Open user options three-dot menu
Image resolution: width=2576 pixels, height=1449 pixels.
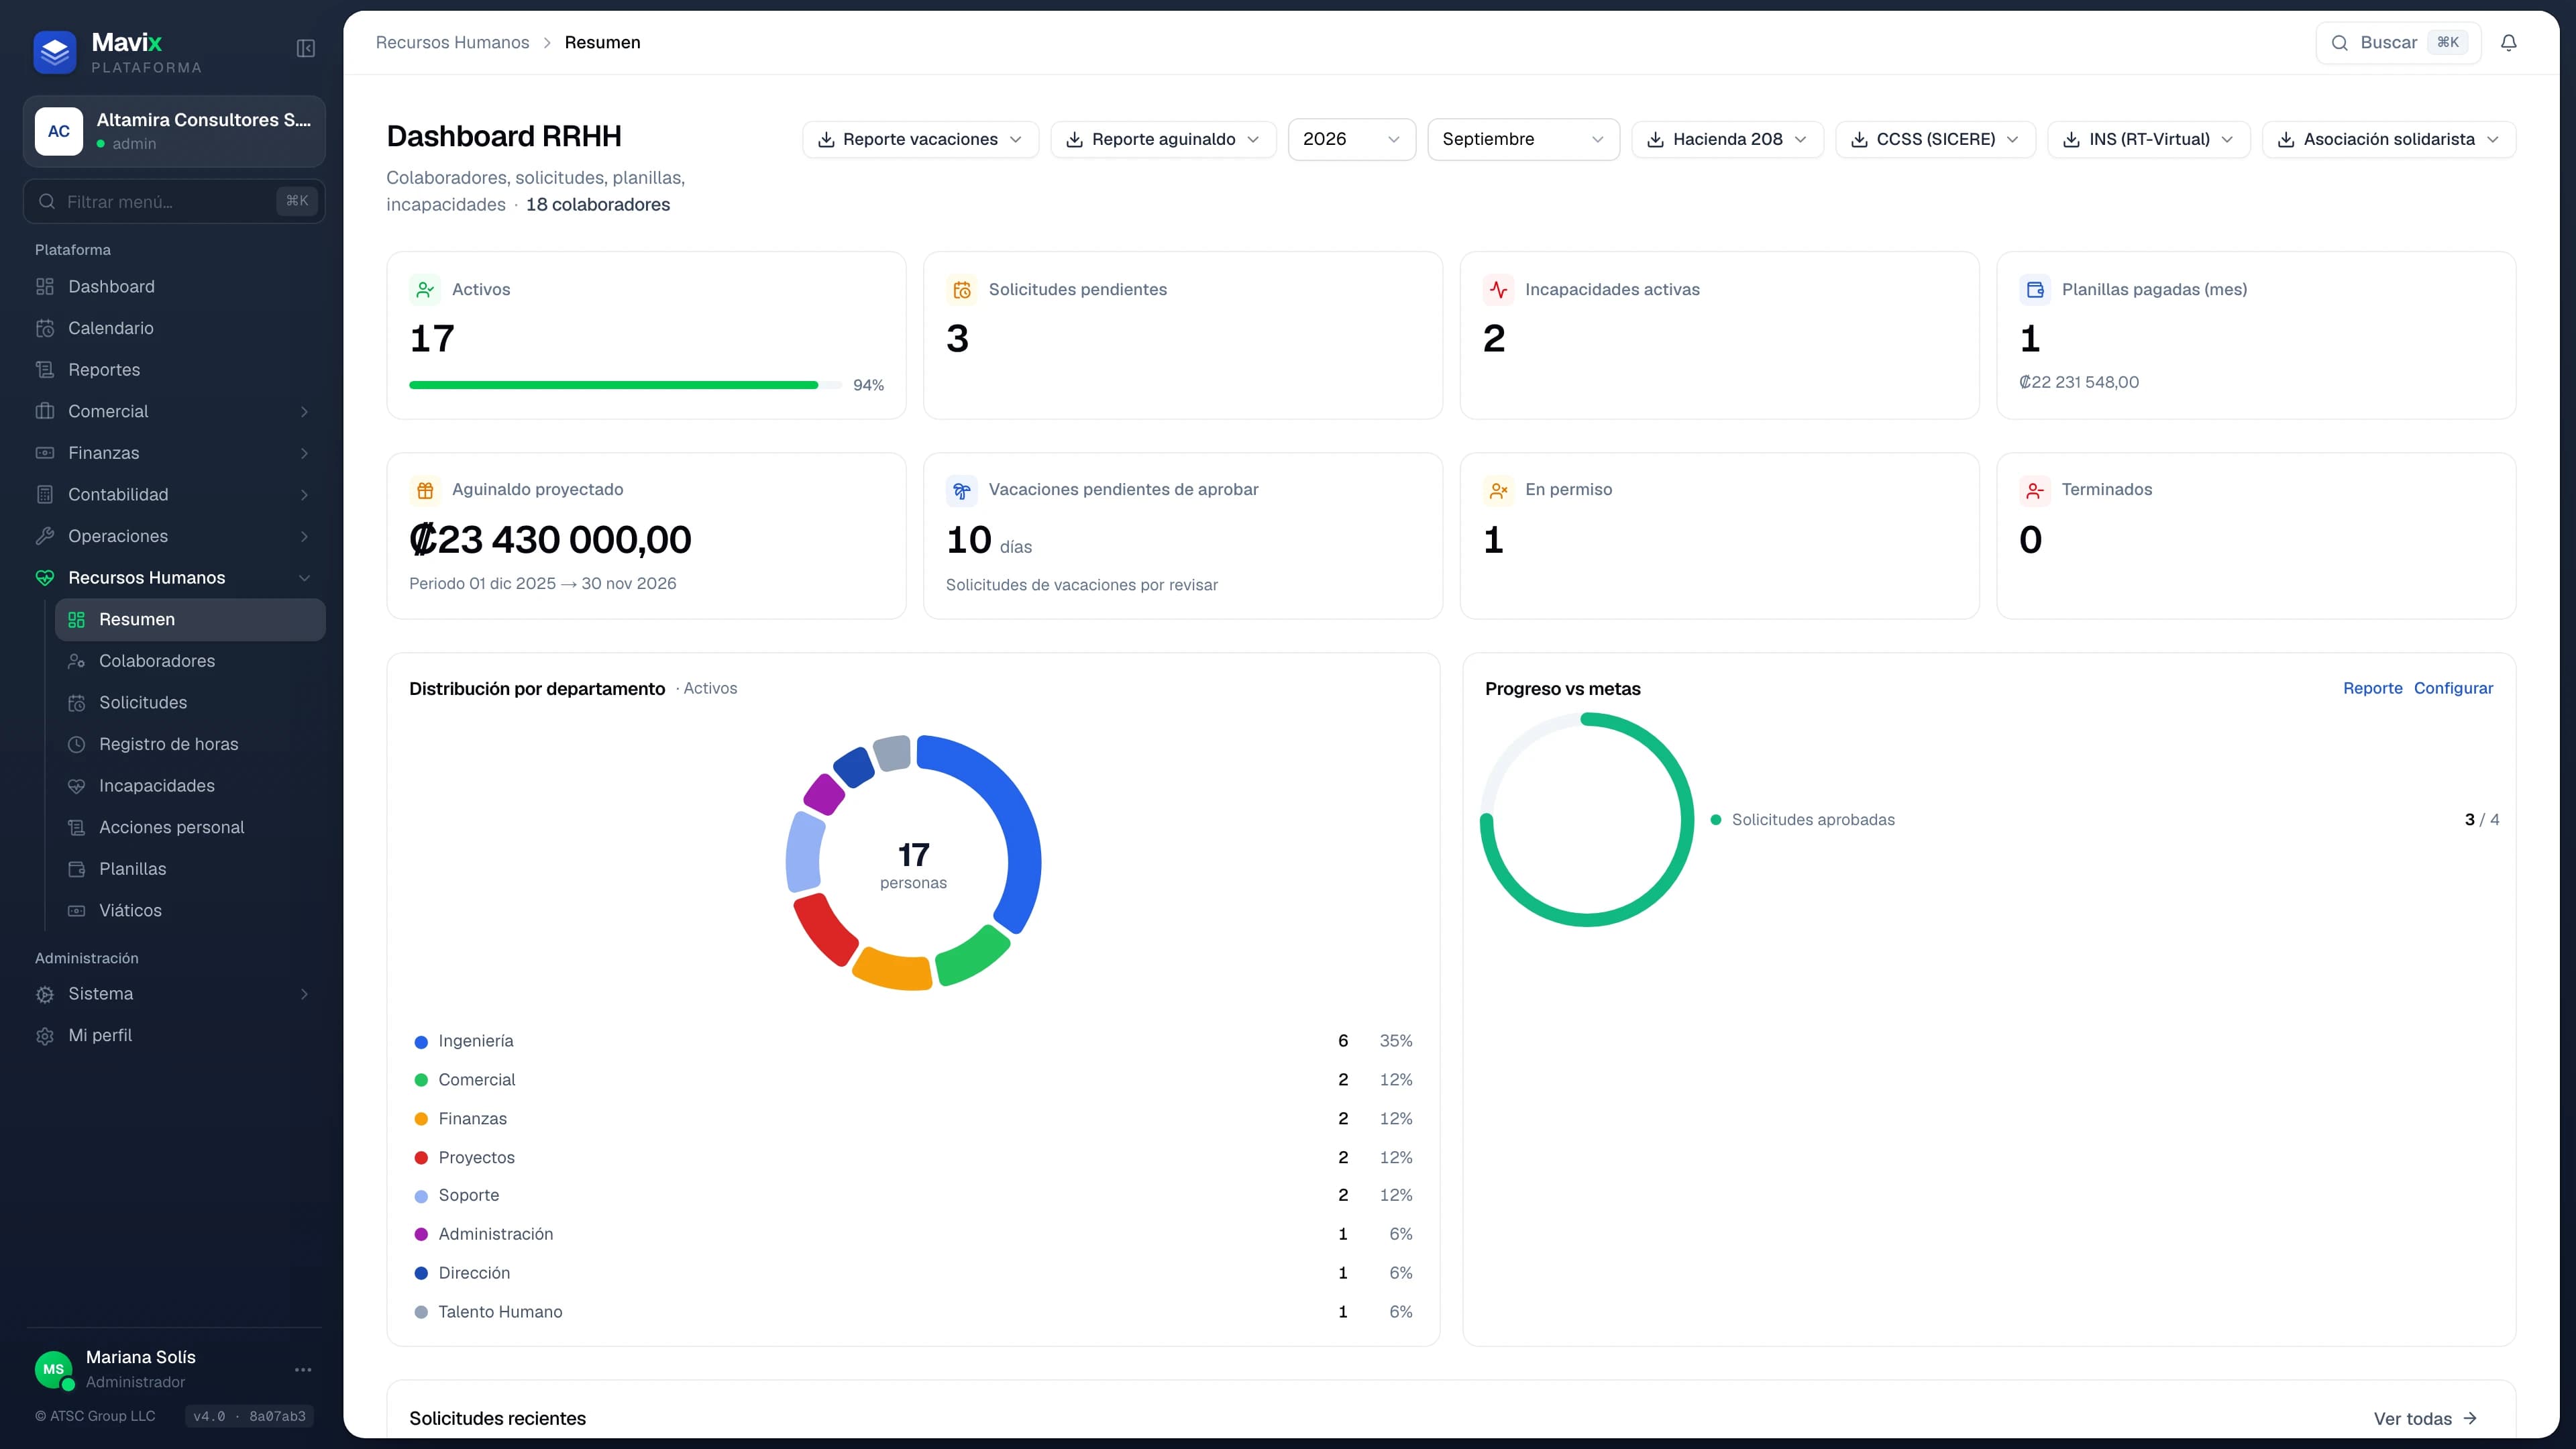(x=303, y=1370)
